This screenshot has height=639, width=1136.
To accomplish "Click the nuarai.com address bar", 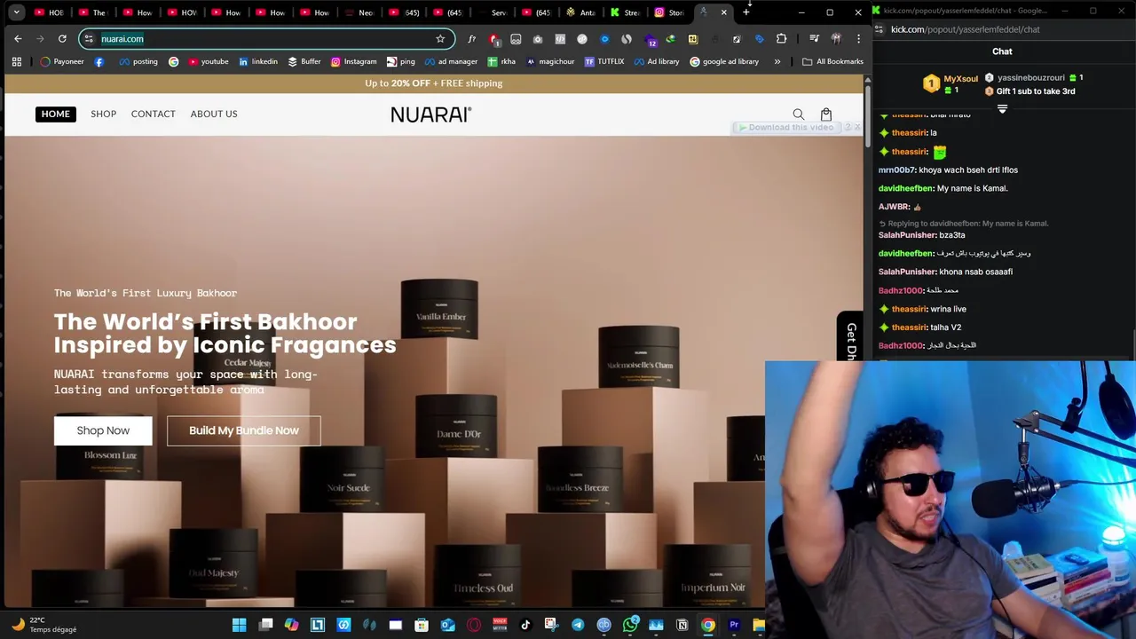I will [x=266, y=39].
